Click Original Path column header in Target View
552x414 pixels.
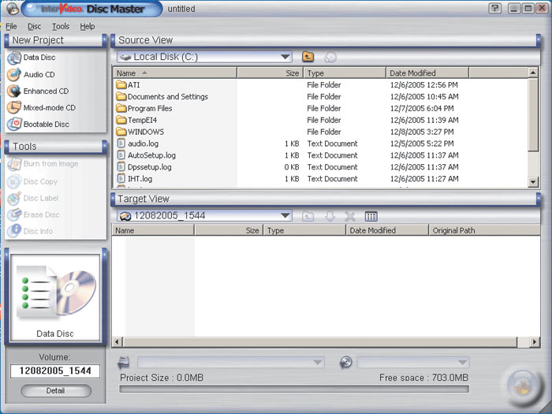pyautogui.click(x=484, y=230)
